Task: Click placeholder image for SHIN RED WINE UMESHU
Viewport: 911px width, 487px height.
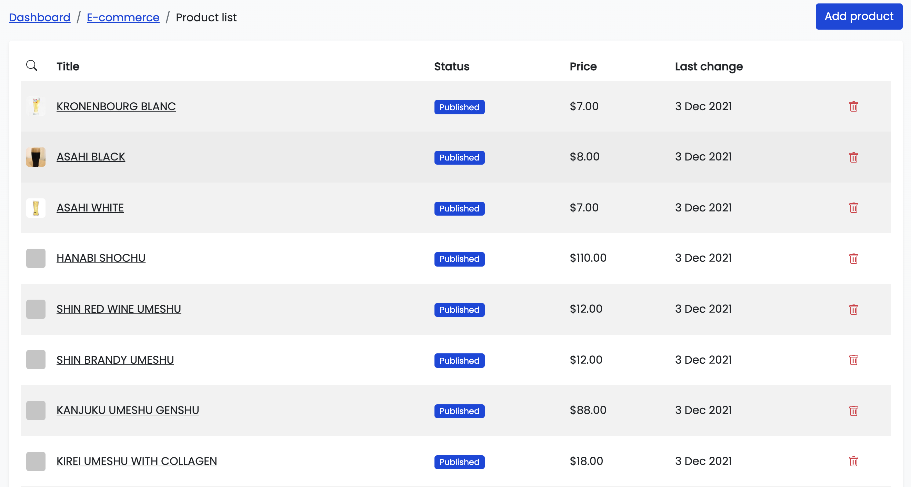Action: 36,309
